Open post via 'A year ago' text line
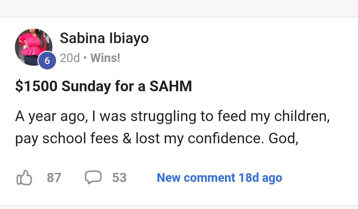 [172, 117]
